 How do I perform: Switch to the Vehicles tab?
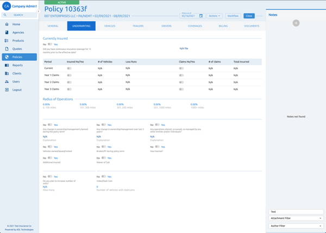coord(110,26)
